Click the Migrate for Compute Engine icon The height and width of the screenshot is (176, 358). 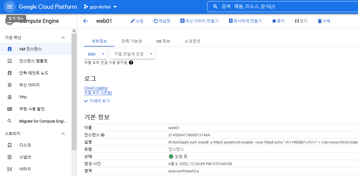(x=9, y=121)
